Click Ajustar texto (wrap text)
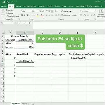 click(67, 11)
